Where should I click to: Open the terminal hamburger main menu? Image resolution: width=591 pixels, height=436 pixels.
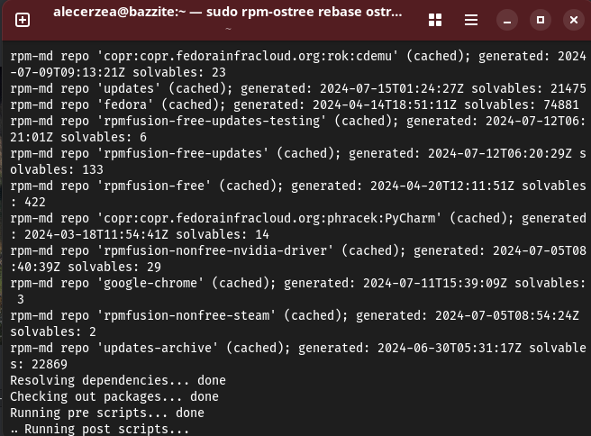pyautogui.click(x=471, y=19)
